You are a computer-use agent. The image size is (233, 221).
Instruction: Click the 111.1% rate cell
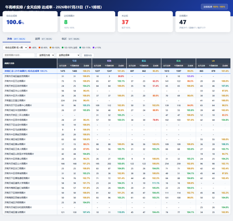coord(156,183)
